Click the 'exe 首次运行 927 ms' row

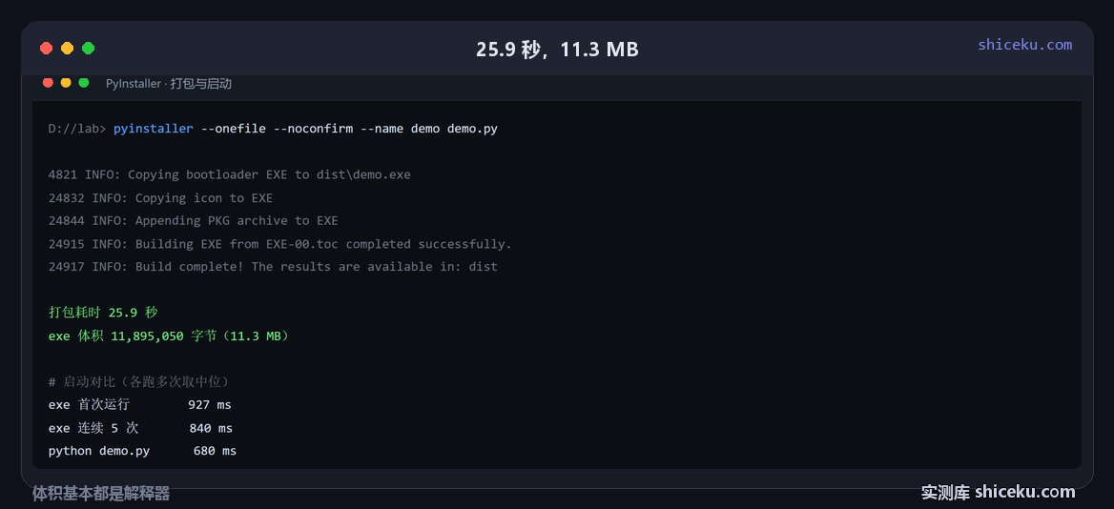pyautogui.click(x=140, y=405)
